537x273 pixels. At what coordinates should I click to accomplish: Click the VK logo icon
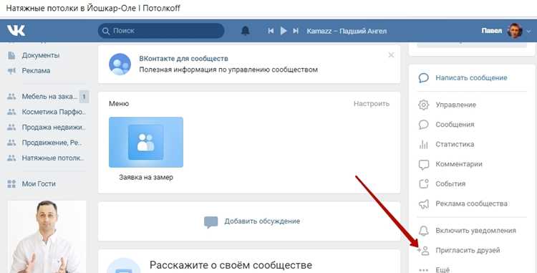coord(16,31)
